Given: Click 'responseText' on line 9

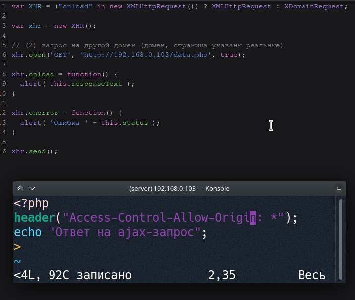Looking at the screenshot, I should [x=97, y=84].
